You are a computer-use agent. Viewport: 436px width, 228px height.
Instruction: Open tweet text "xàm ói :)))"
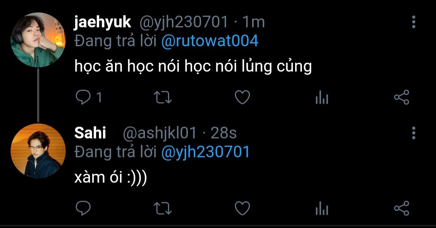pos(111,177)
